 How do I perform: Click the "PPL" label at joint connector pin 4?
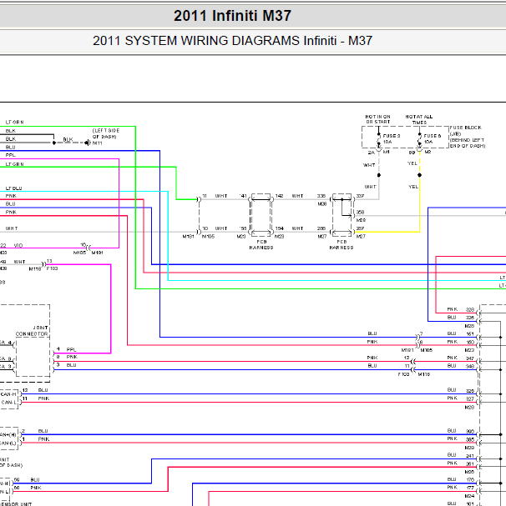click(x=72, y=349)
